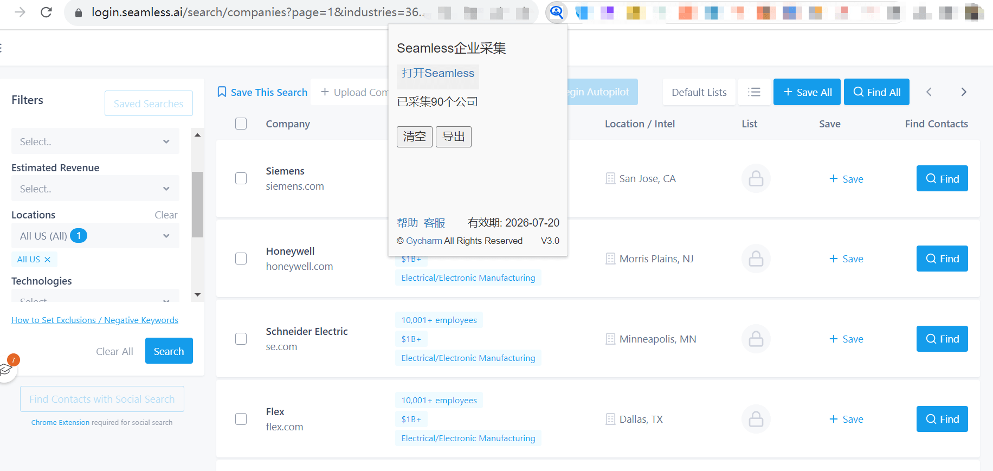Reload the browser page

46,12
